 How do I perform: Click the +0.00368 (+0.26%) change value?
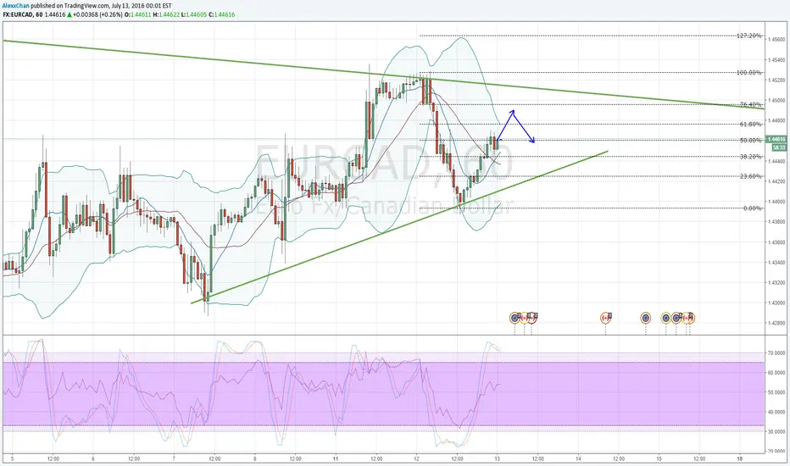click(97, 14)
